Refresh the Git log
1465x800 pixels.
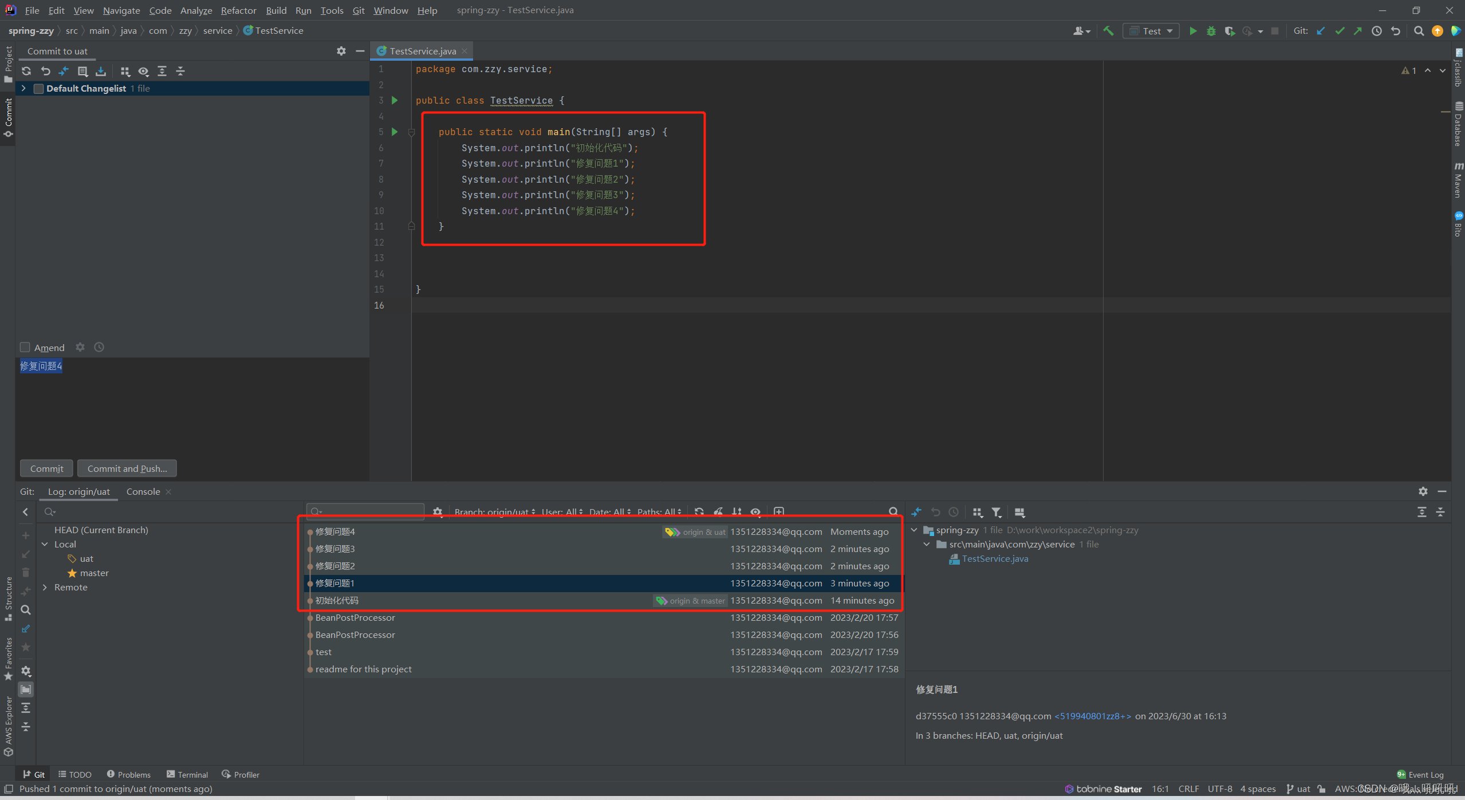click(x=699, y=511)
